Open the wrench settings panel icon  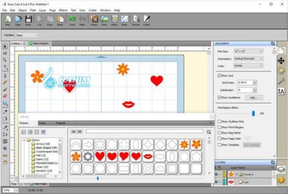[281, 81]
